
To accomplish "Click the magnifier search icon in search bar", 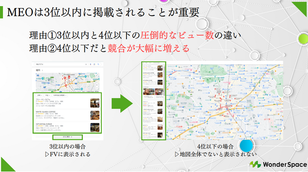I will 99,64.
